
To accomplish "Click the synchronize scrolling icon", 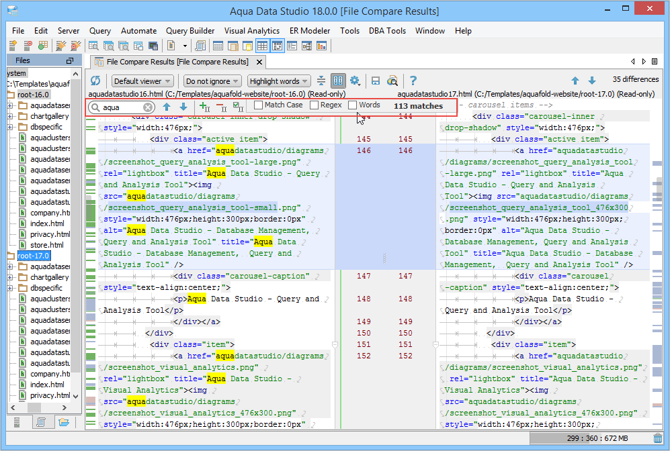I will point(321,81).
